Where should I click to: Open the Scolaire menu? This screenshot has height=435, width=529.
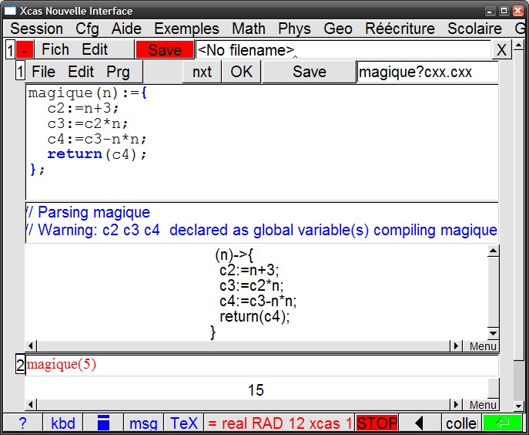tap(474, 29)
